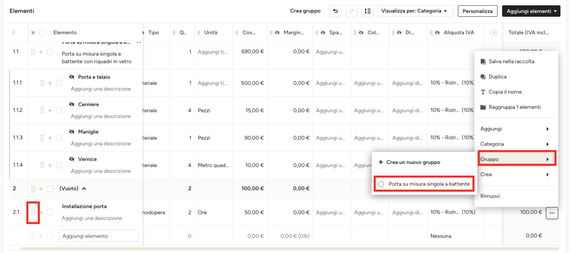This screenshot has height=253, width=570.
Task: Choose Salva nella raccolta from the context menu
Action: 516,61
